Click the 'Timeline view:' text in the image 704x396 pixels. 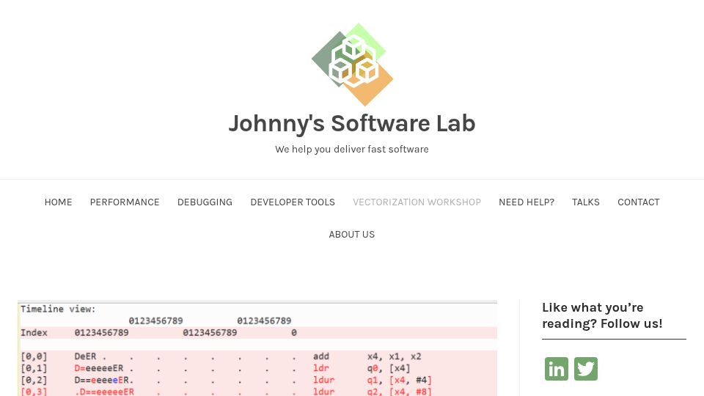[x=58, y=309]
